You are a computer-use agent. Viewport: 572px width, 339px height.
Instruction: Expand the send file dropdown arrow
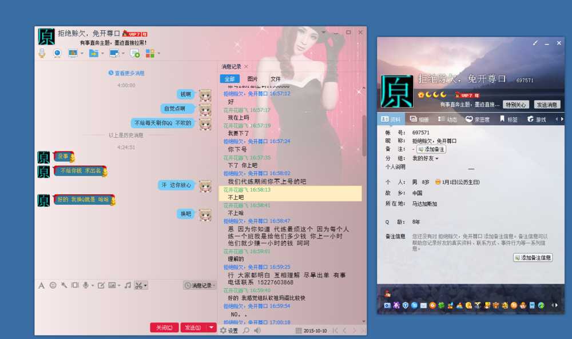point(102,54)
